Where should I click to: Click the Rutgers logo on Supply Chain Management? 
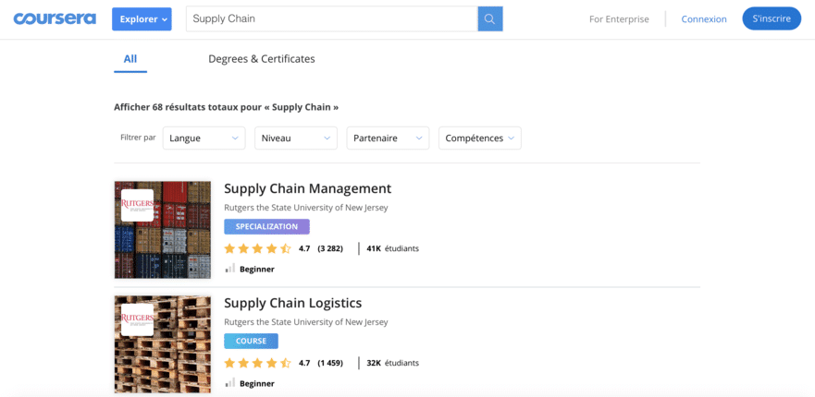pos(137,206)
